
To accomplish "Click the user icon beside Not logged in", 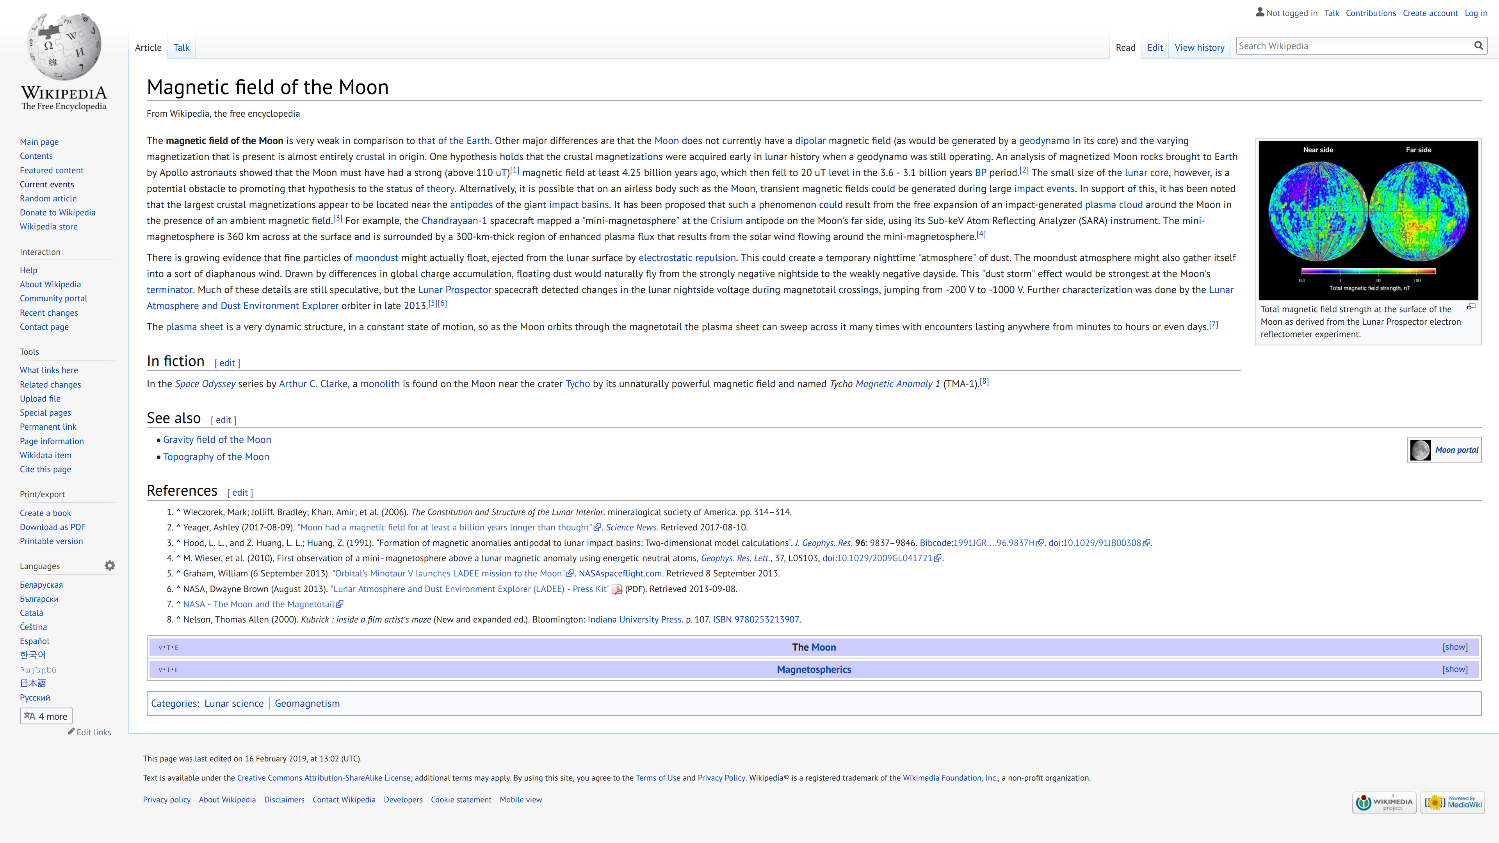I will [x=1260, y=12].
